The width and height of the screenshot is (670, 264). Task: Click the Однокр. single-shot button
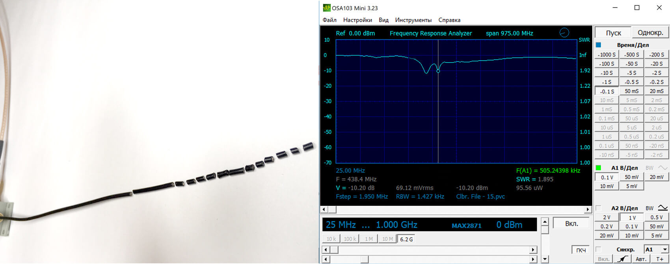point(650,33)
